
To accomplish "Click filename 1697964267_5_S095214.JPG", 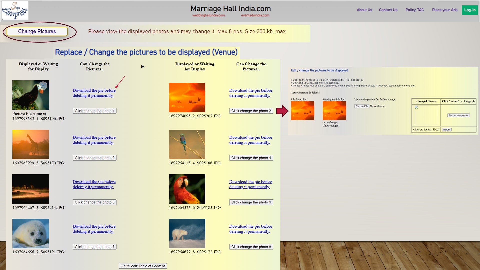I will point(38,208).
